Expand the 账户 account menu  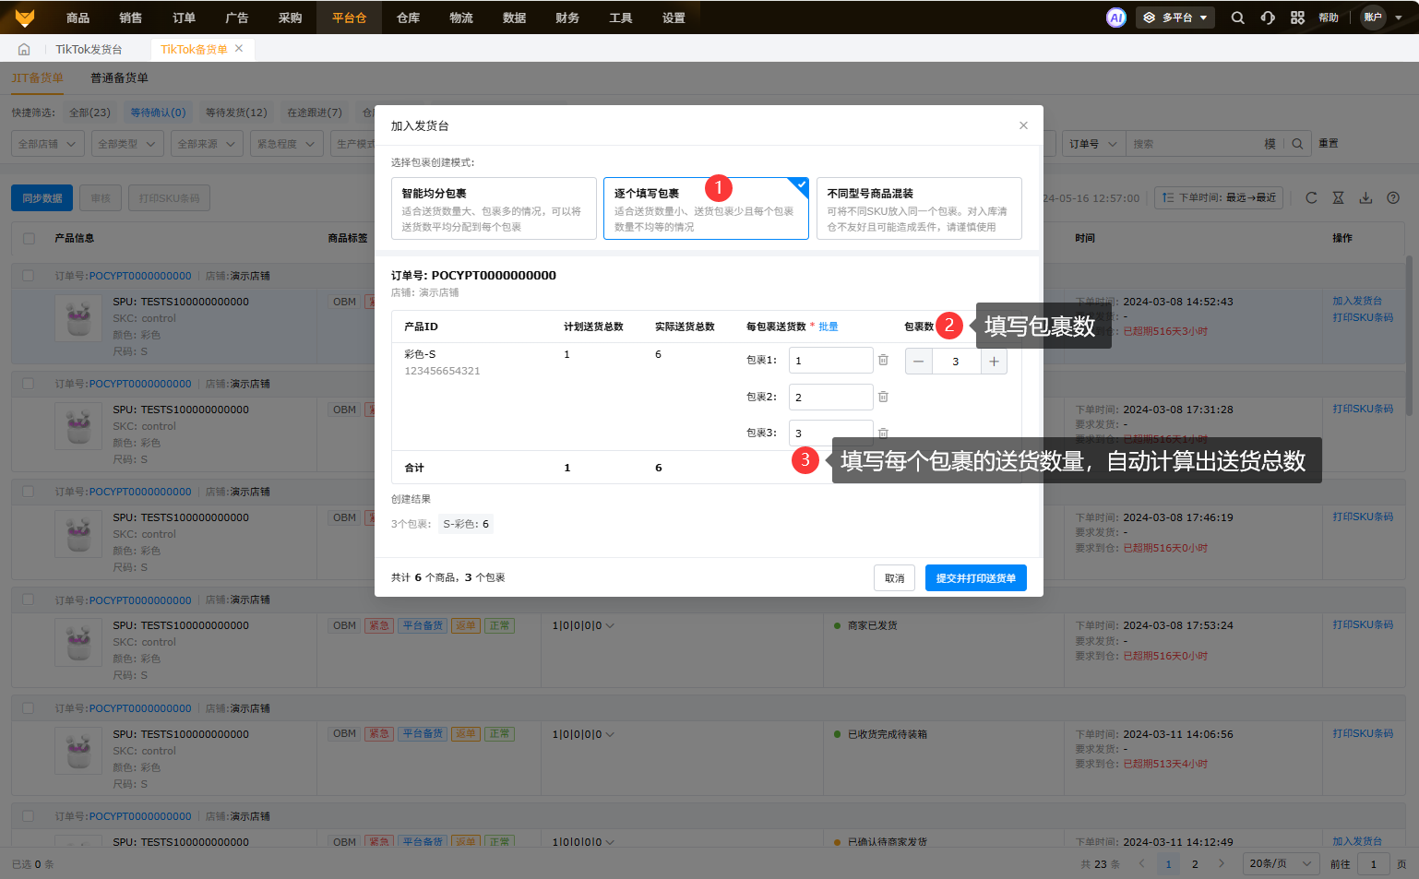1381,18
